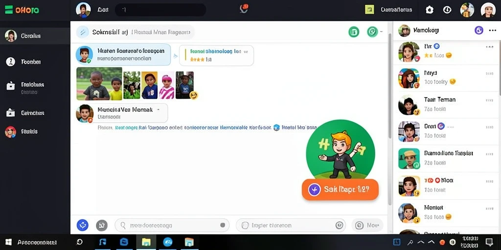Click the purple badge next to Bran
This screenshot has height=250, width=501.
click(441, 126)
